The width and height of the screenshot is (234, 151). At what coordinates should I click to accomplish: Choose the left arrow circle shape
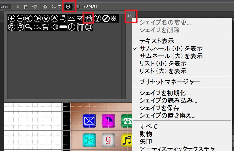[x=29, y=19]
